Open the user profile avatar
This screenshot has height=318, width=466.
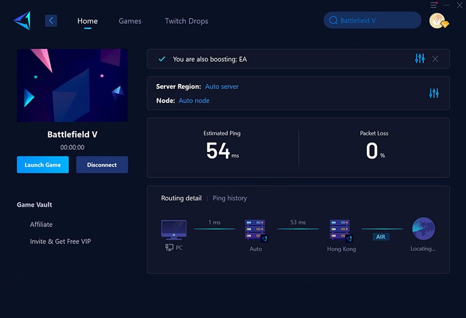tap(438, 21)
